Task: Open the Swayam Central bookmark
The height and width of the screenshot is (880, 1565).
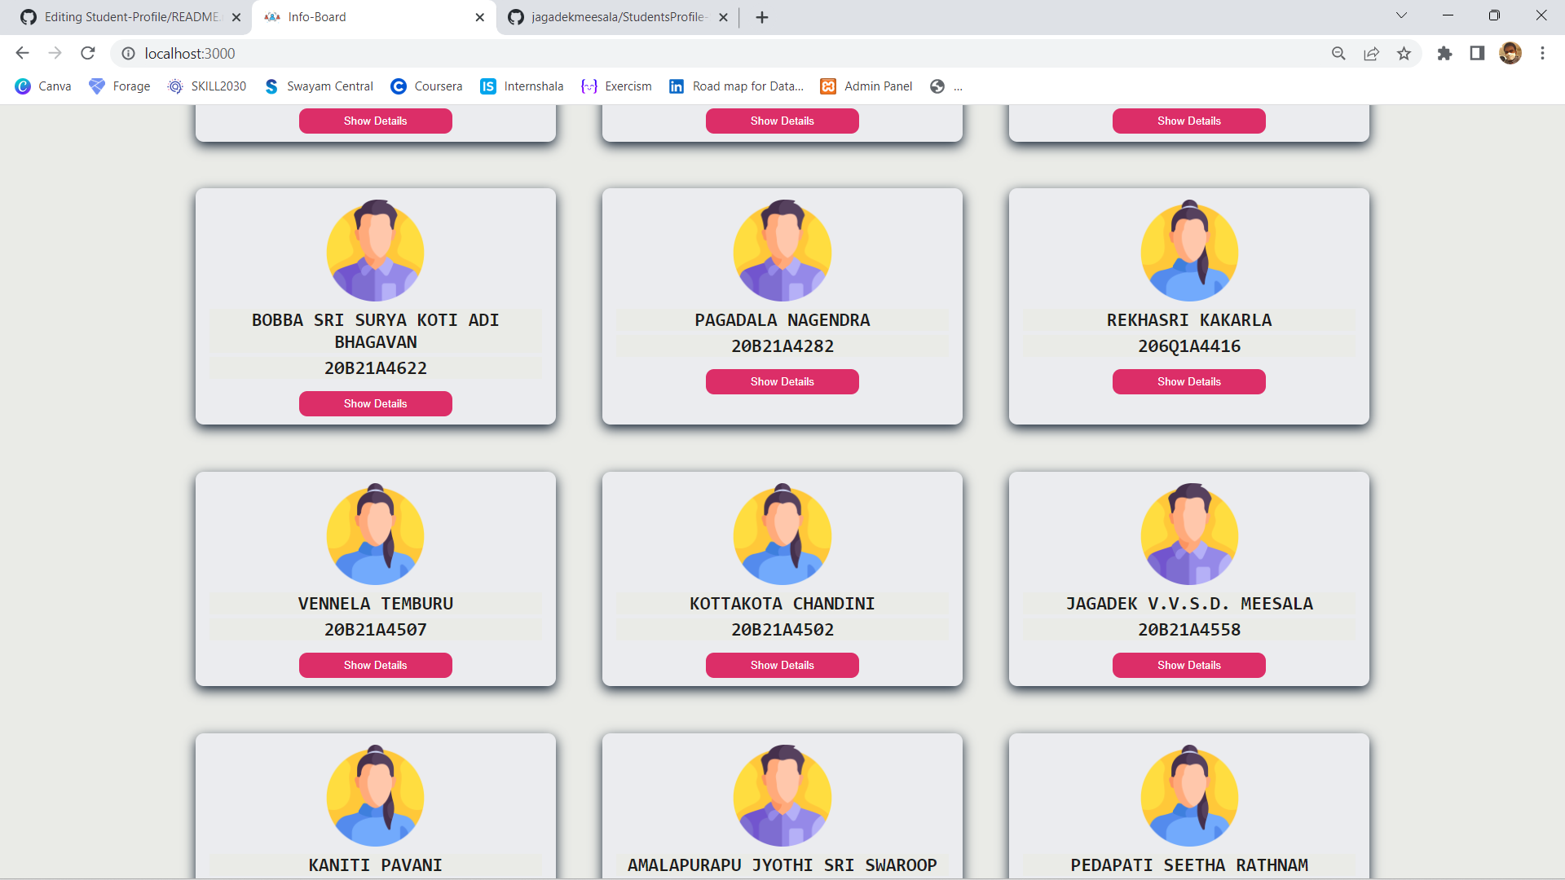Action: click(x=318, y=86)
